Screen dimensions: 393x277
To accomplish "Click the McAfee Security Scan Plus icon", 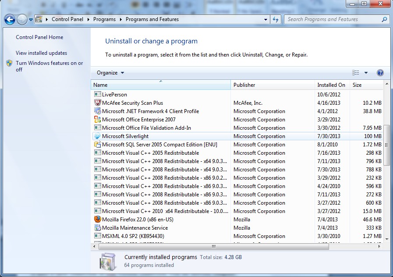I will coord(98,103).
